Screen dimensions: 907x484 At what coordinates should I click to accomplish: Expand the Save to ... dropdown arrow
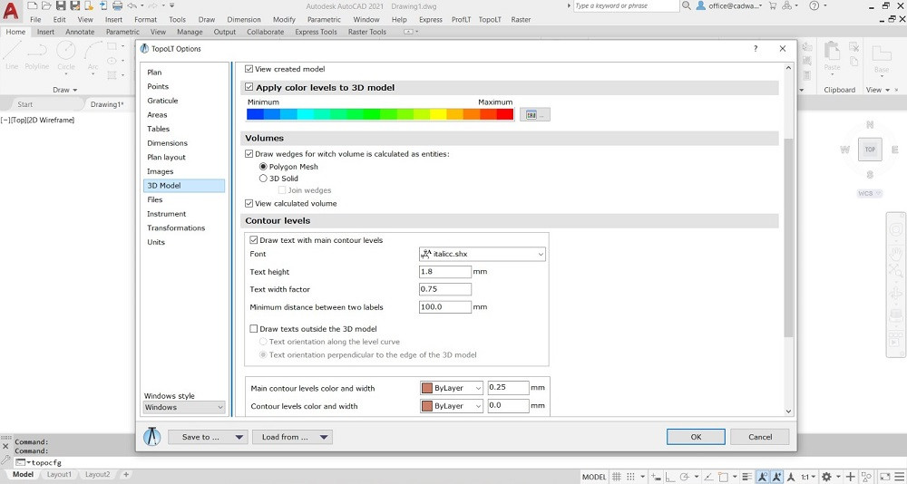(239, 437)
